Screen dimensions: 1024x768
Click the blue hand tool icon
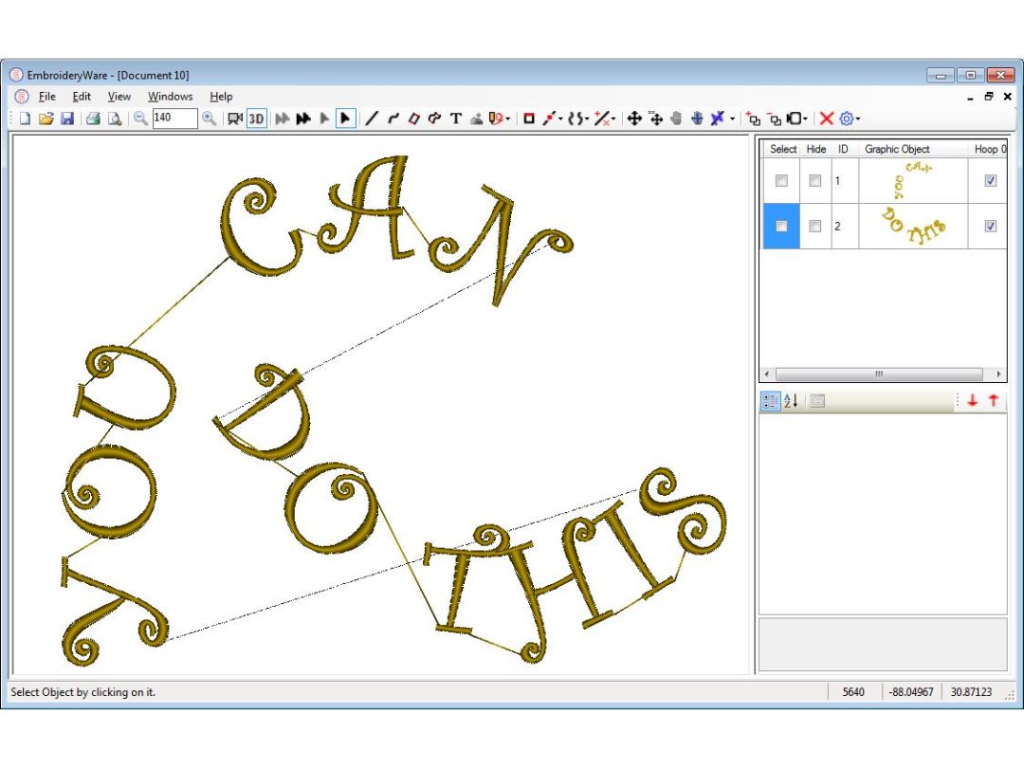coord(698,119)
